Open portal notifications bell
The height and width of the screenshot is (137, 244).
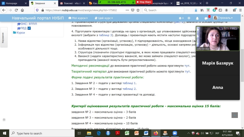pos(197,18)
